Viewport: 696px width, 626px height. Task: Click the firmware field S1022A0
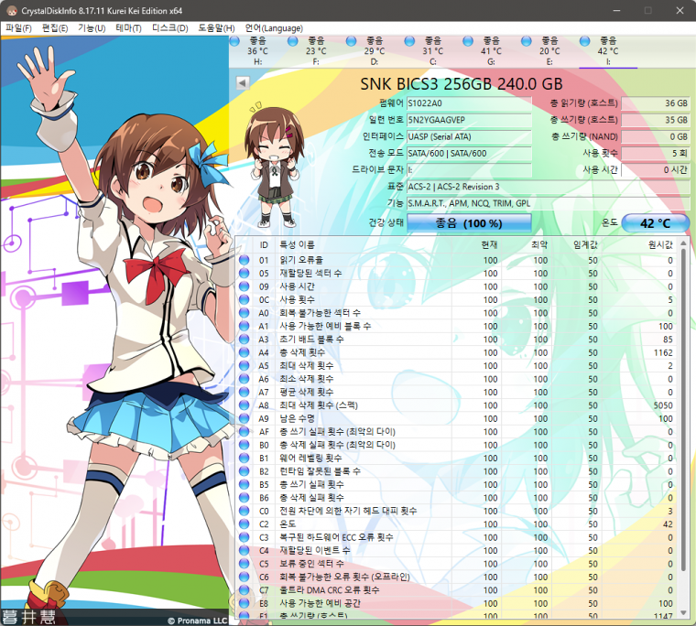tap(469, 103)
